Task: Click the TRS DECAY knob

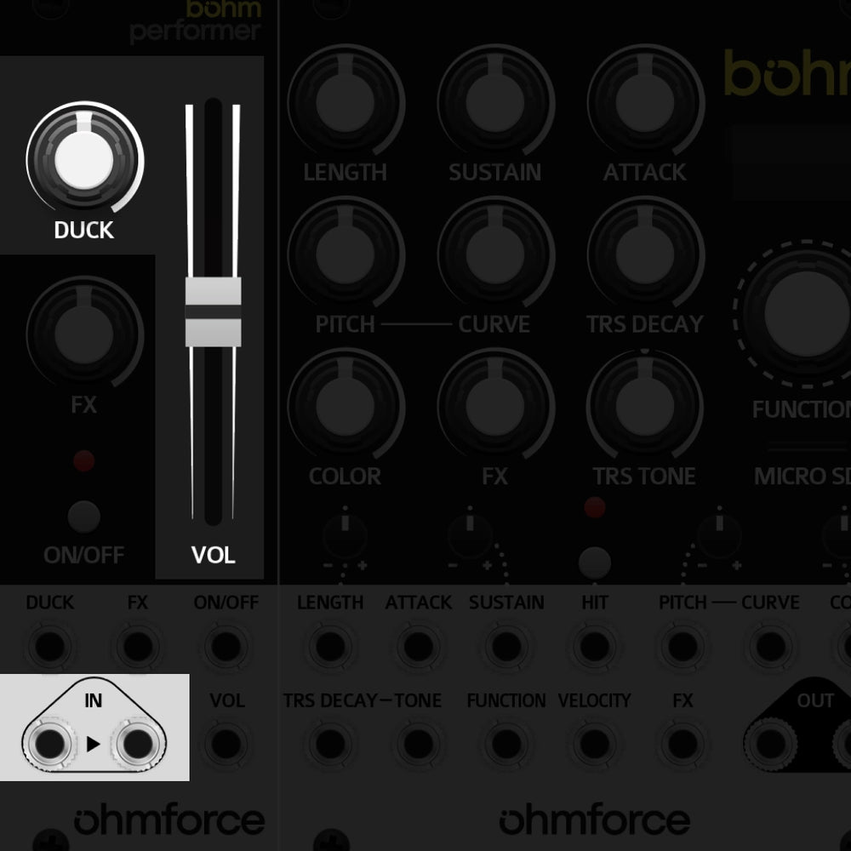Action: coord(644,254)
